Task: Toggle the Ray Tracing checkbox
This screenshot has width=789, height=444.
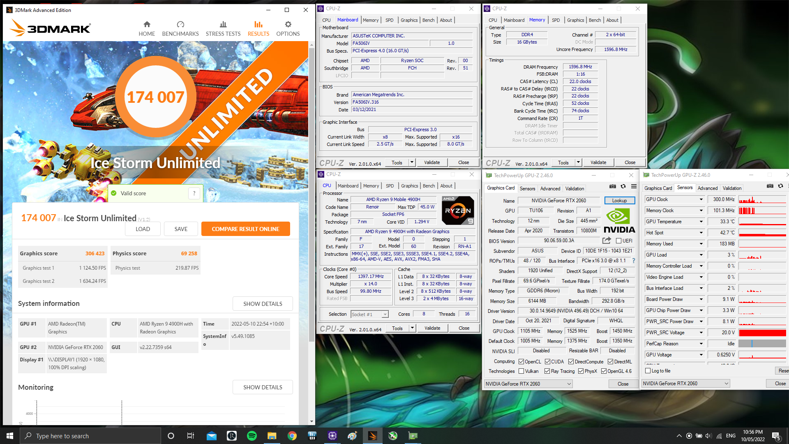Action: pyautogui.click(x=547, y=371)
